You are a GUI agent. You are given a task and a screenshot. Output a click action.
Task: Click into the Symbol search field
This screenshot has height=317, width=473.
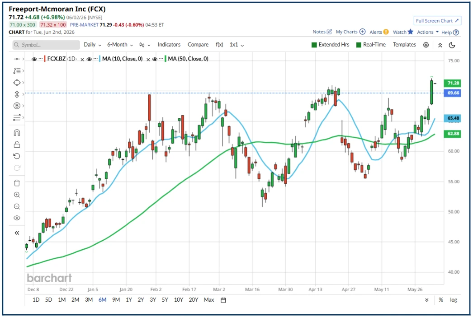coord(46,45)
